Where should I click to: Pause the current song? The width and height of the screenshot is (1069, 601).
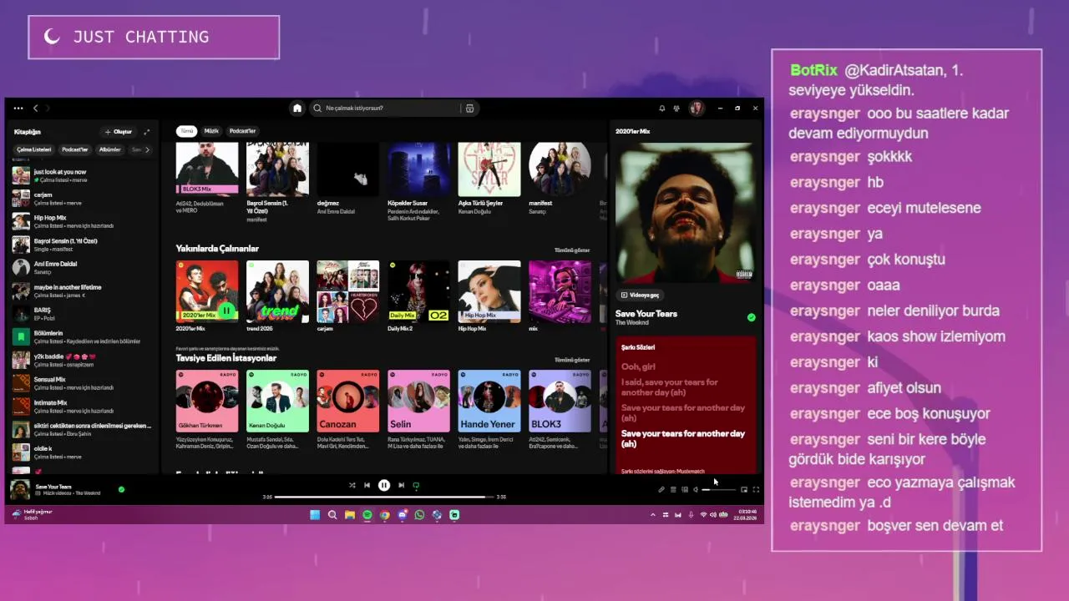(383, 485)
